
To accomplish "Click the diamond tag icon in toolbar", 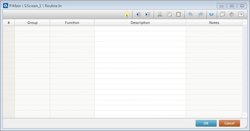I will [232, 14].
